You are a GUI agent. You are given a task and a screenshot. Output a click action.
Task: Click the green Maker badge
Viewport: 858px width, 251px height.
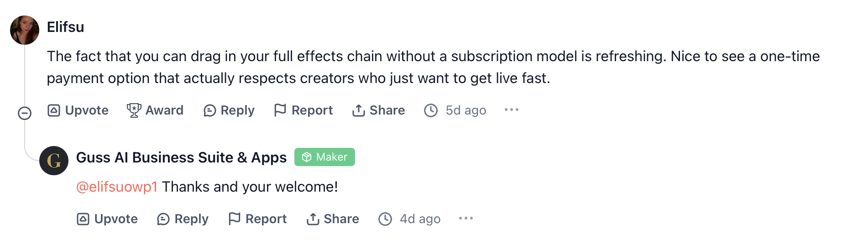pos(324,157)
